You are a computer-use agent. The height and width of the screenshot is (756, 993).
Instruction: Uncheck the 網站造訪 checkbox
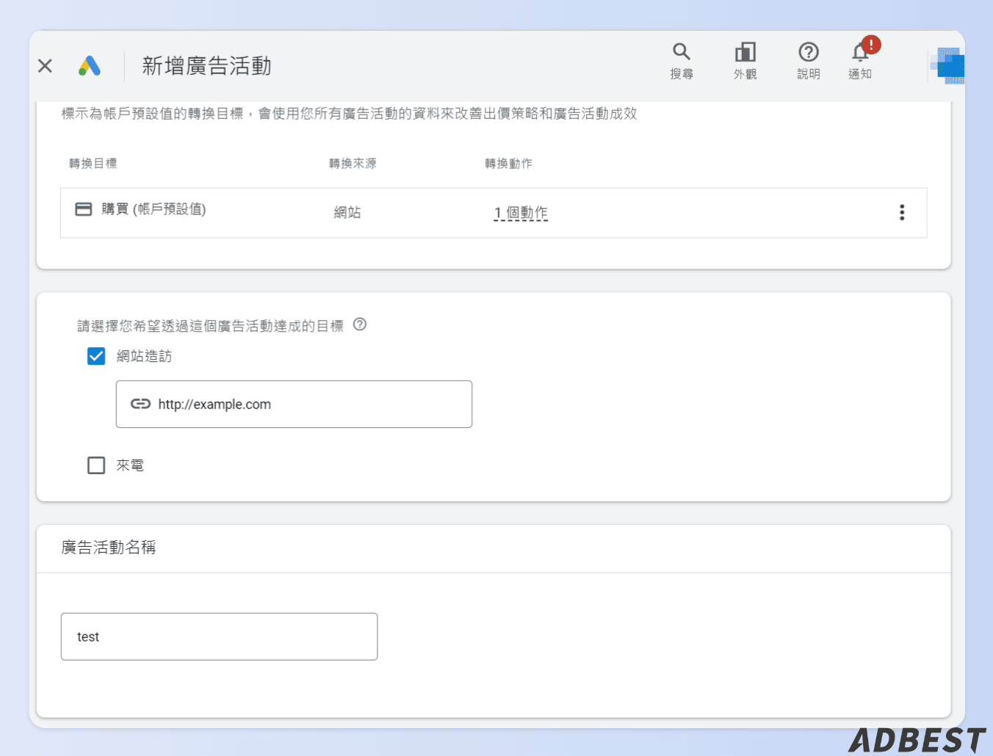coord(96,356)
